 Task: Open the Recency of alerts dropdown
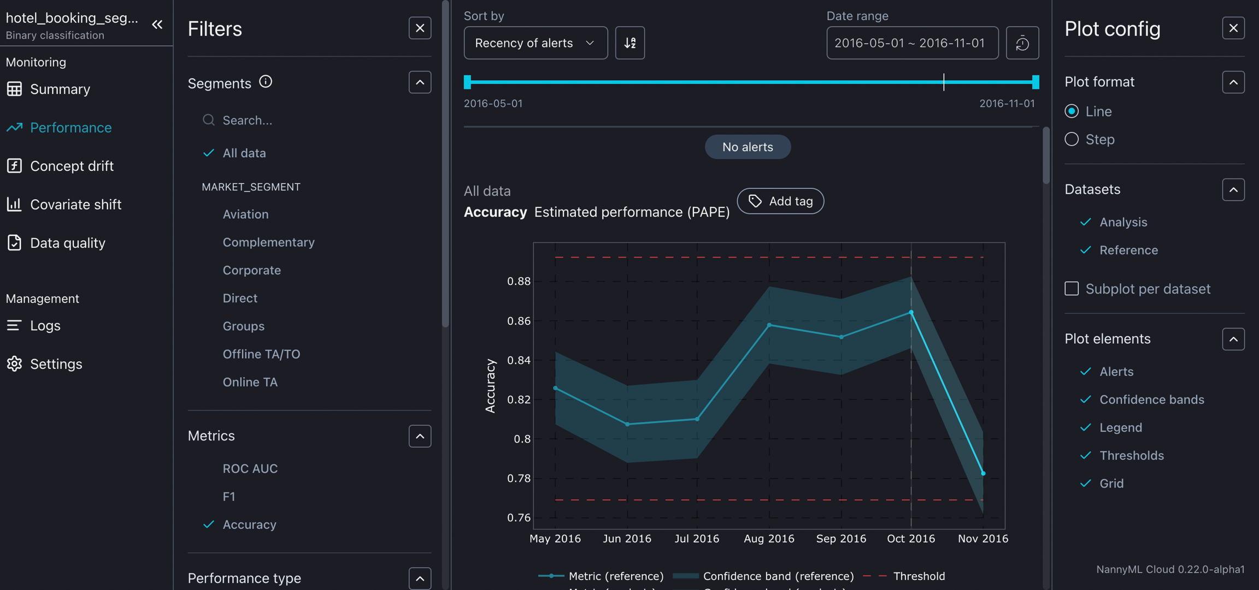(x=535, y=43)
